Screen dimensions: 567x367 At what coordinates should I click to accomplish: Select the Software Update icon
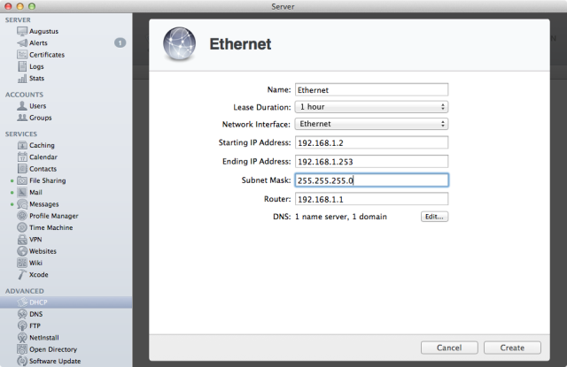coord(22,361)
